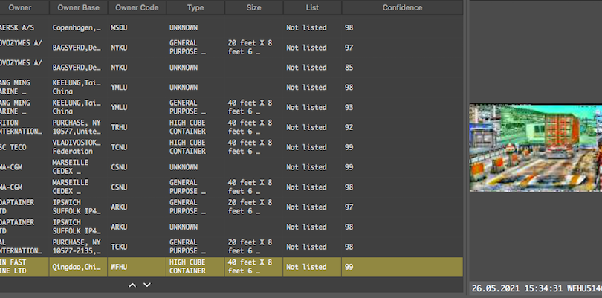
Task: Sort by the Confidence column header
Action: (402, 7)
